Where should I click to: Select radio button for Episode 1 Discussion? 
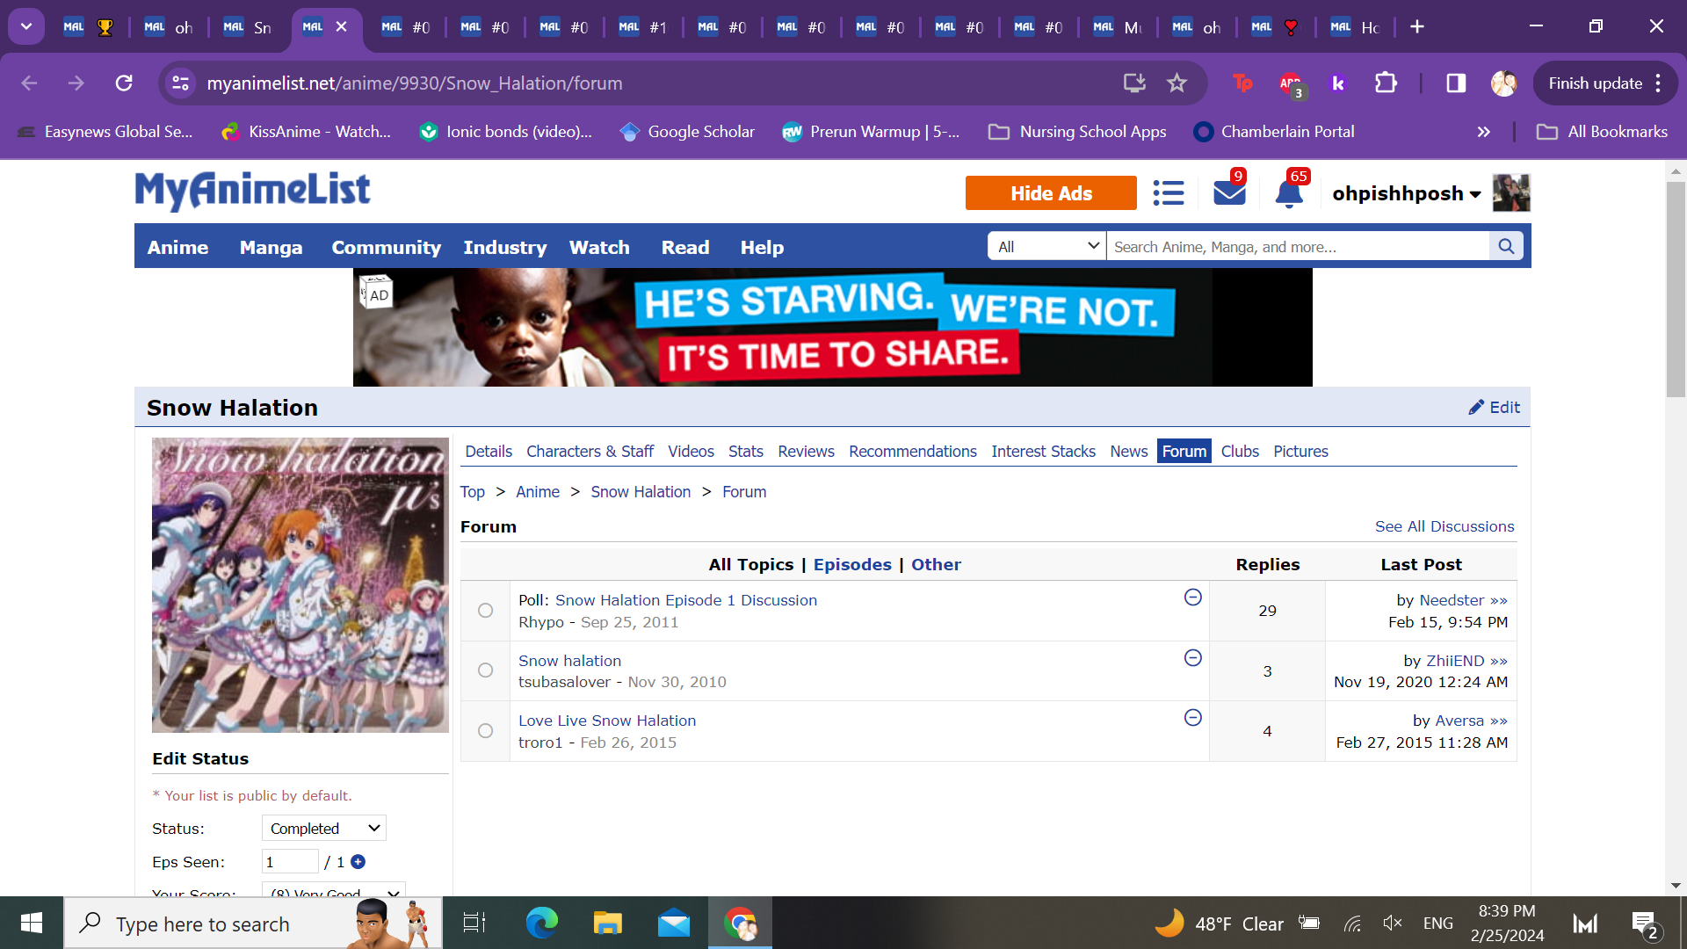(x=485, y=611)
